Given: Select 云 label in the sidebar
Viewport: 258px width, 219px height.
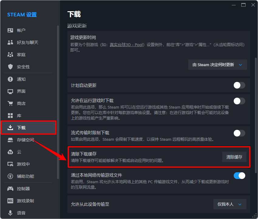Looking at the screenshot, I should 19,152.
